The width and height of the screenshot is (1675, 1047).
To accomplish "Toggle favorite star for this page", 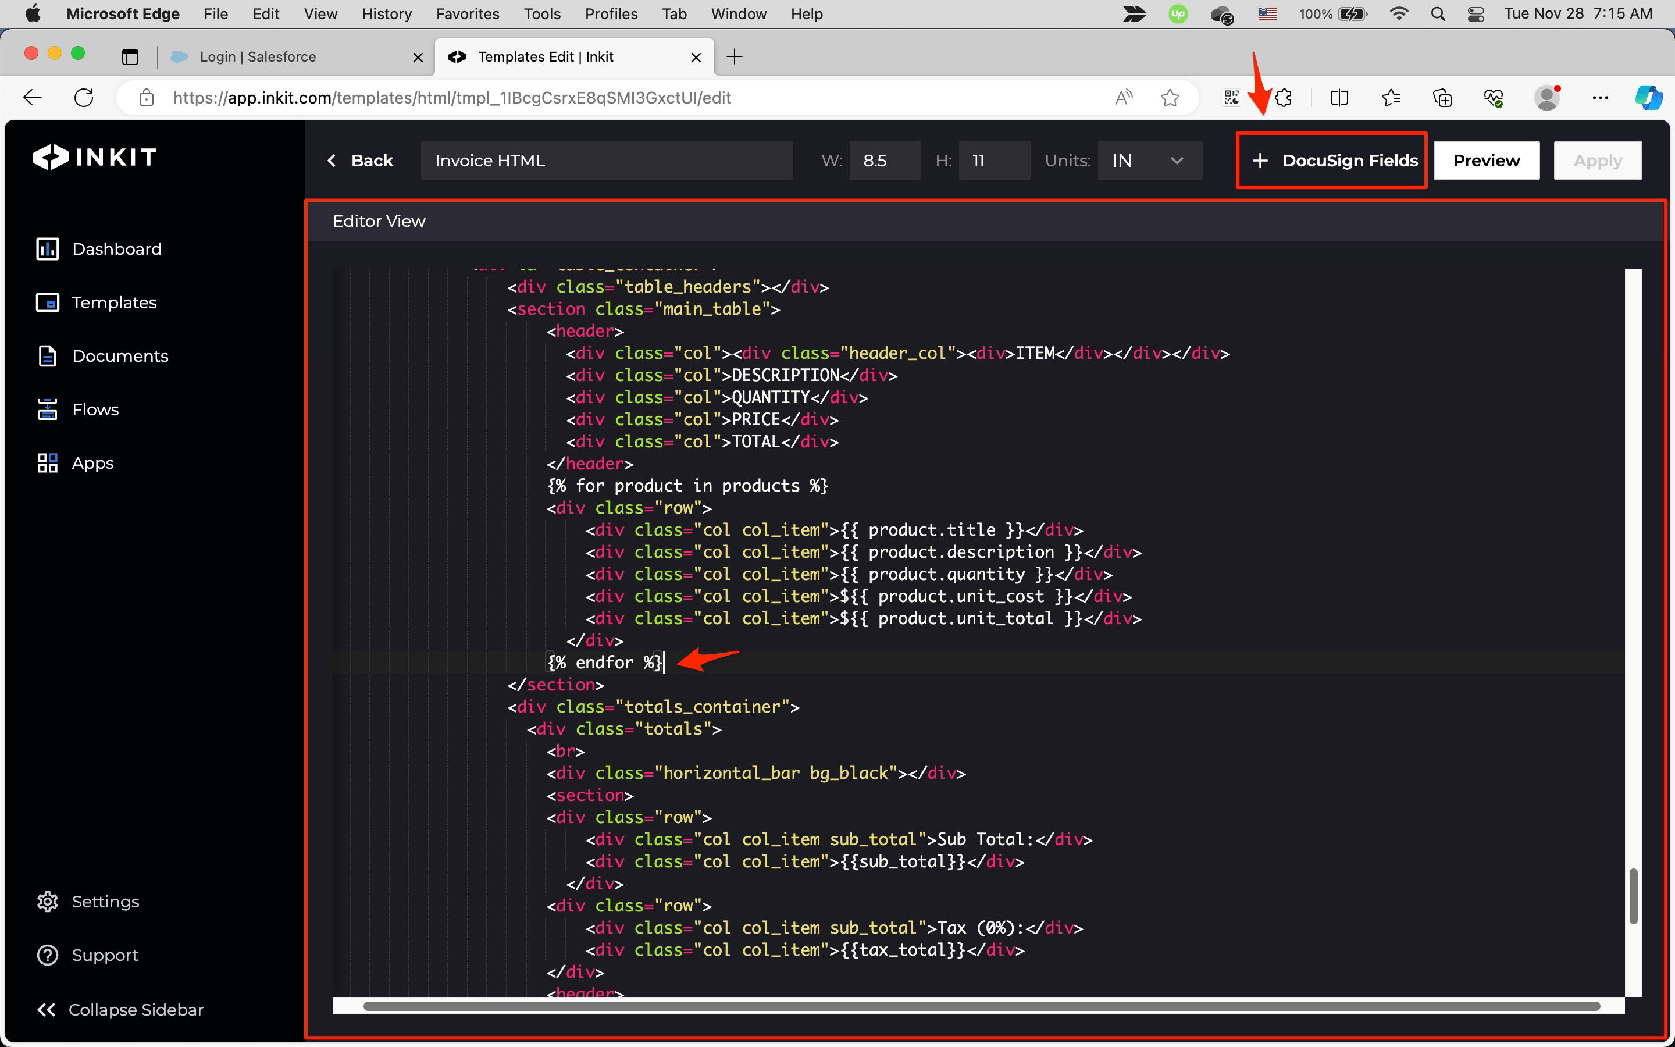I will click(x=1170, y=98).
